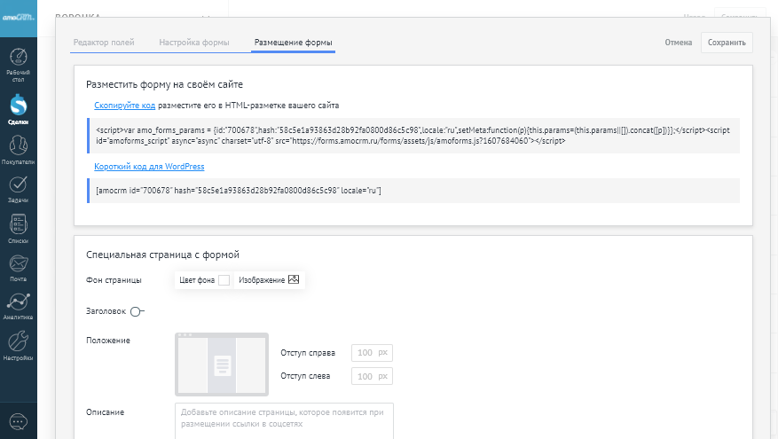
Task: Open the Цвет фона color swatch
Action: click(224, 280)
